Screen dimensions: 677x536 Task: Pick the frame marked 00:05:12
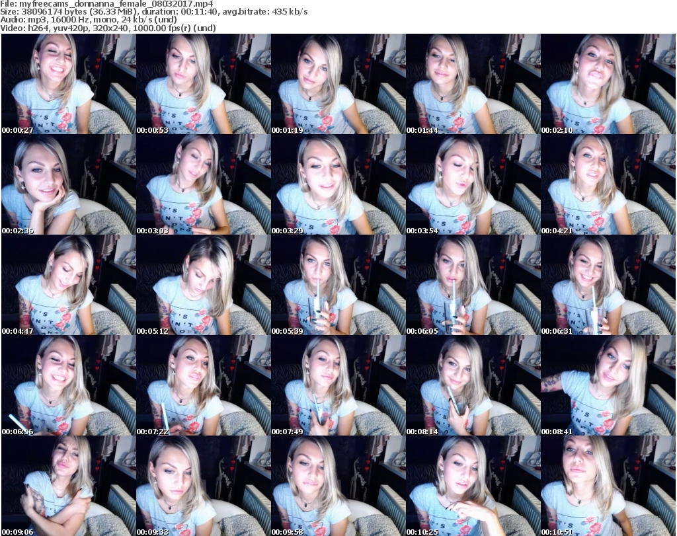(x=204, y=285)
